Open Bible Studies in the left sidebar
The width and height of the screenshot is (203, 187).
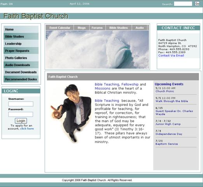point(21,36)
